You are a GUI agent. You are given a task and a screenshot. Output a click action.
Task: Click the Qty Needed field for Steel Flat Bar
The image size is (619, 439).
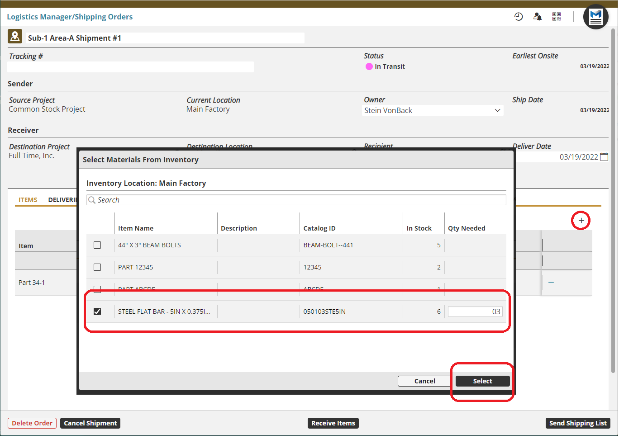point(475,312)
